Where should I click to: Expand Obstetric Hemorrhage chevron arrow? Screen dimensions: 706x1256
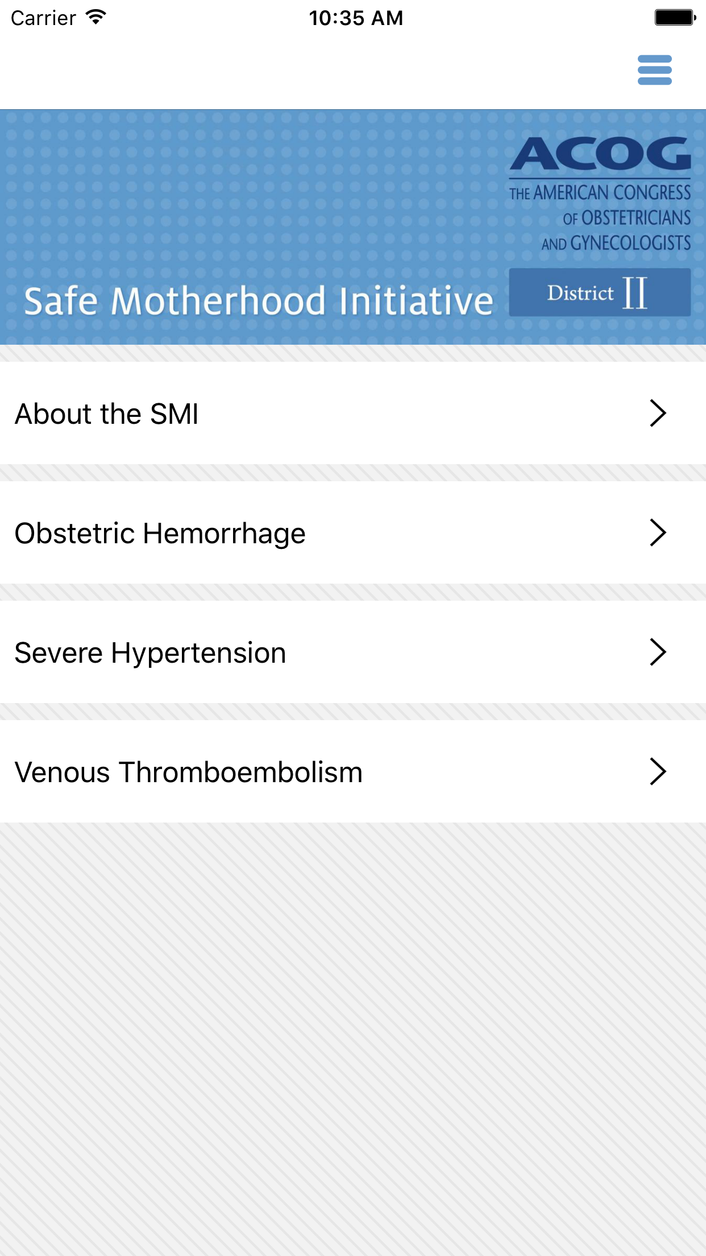pos(657,533)
